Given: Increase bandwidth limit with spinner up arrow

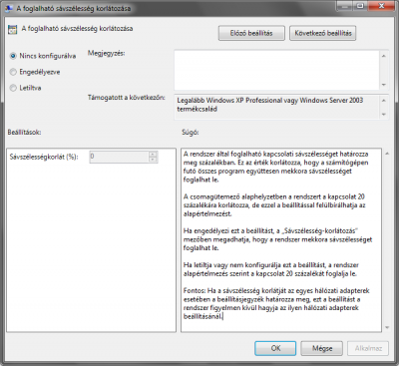Looking at the screenshot, I should [153, 154].
